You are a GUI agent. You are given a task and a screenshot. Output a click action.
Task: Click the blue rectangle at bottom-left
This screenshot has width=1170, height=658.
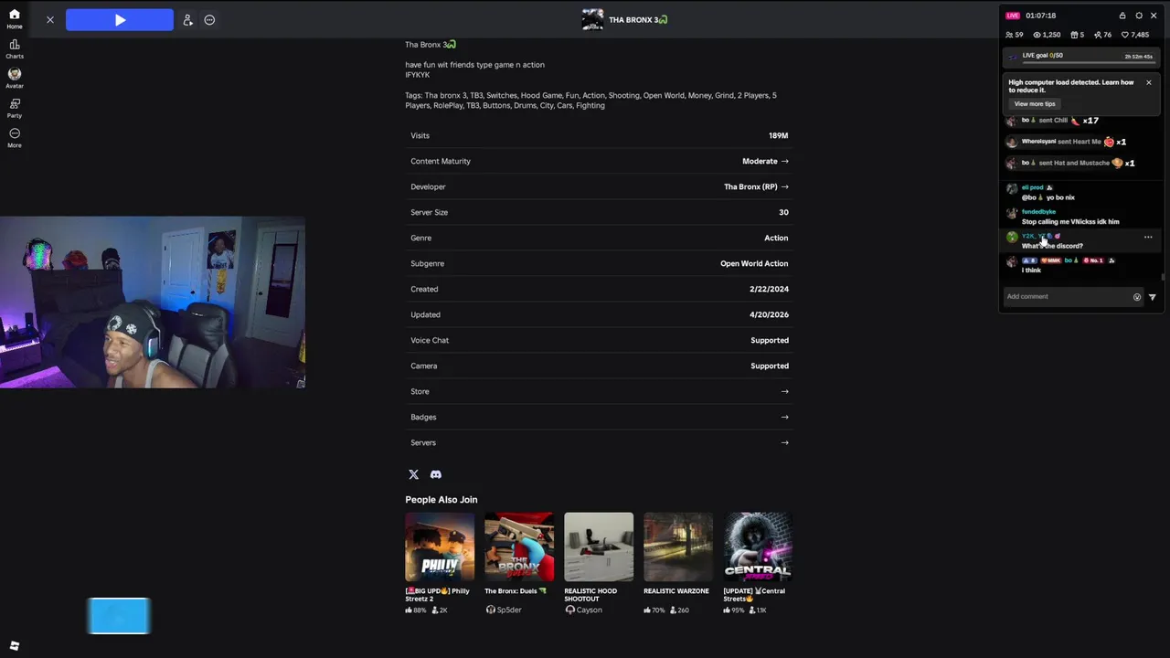[x=119, y=616]
